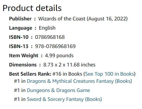The image size is (142, 109).
Task: Click the ISBN-10 number 0786968168
Action: (x=50, y=37)
